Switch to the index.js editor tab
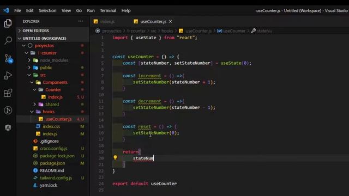The width and height of the screenshot is (349, 196). pyautogui.click(x=107, y=22)
